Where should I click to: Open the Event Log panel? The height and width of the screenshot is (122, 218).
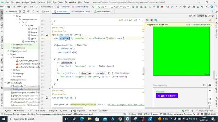187,111
